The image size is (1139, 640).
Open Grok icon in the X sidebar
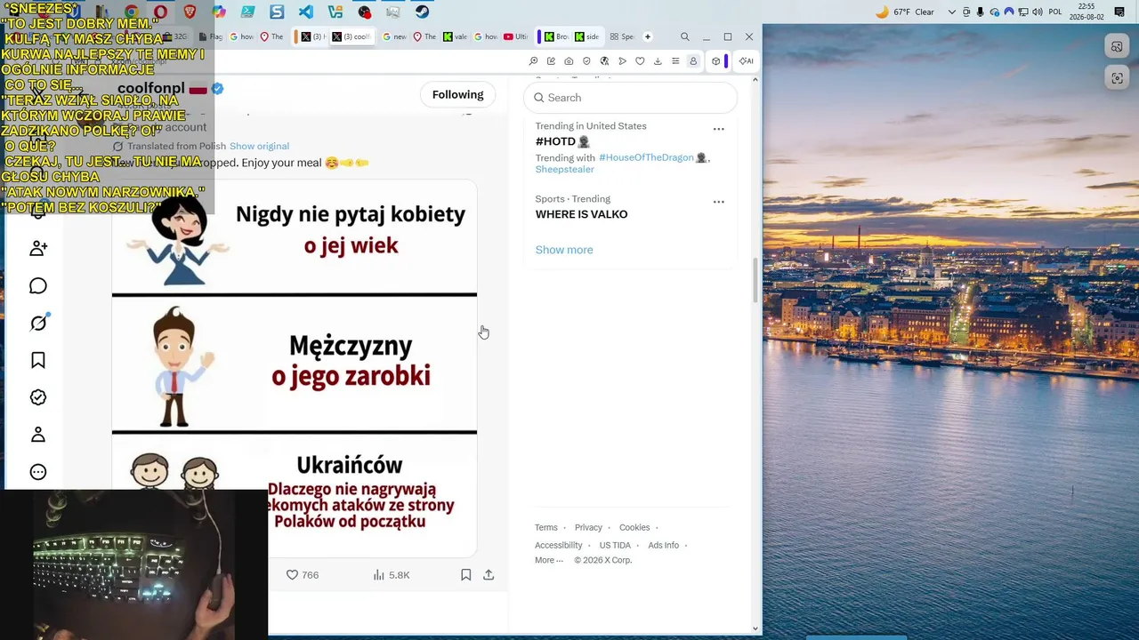[x=38, y=323]
